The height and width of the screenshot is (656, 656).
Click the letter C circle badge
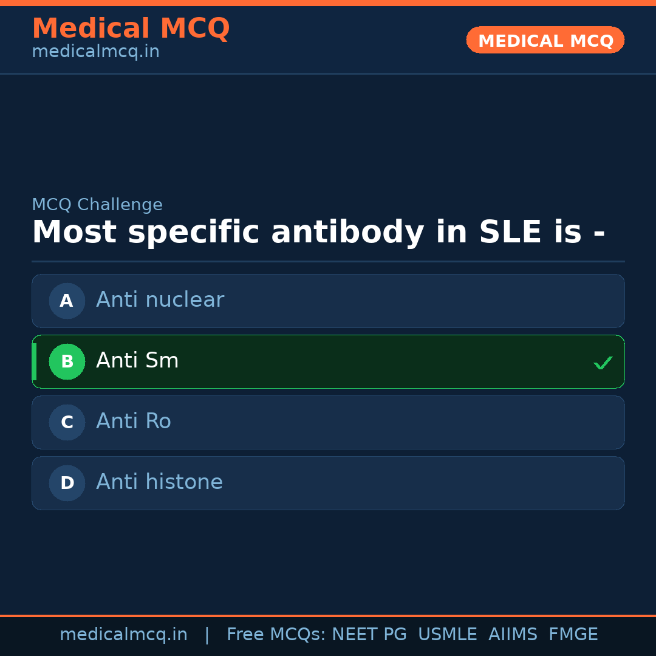[67, 422]
